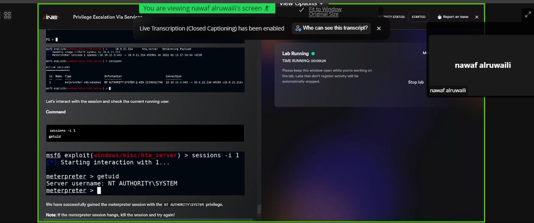Click the green screen sharing banner
Viewport: 534px width, 223px height.
click(x=206, y=8)
